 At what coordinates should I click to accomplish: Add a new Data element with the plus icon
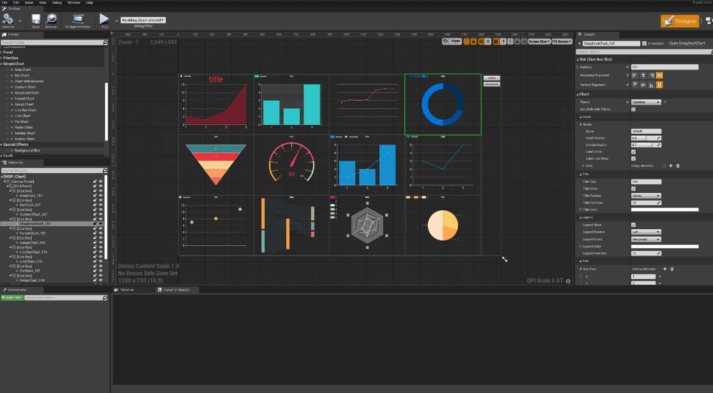click(x=671, y=166)
